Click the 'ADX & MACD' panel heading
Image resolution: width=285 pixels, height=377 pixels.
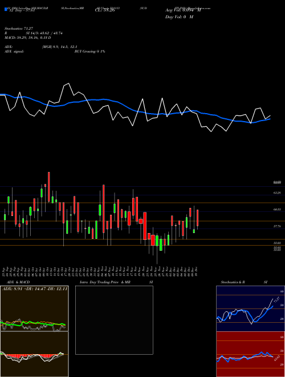pos(18,282)
